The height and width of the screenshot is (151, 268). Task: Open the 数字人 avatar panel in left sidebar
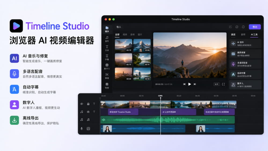[x=107, y=67]
